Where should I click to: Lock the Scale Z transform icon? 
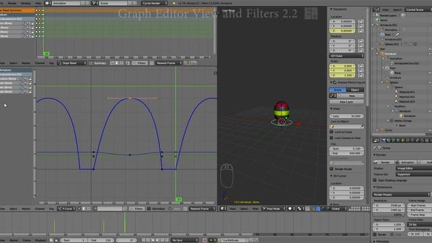(360, 75)
